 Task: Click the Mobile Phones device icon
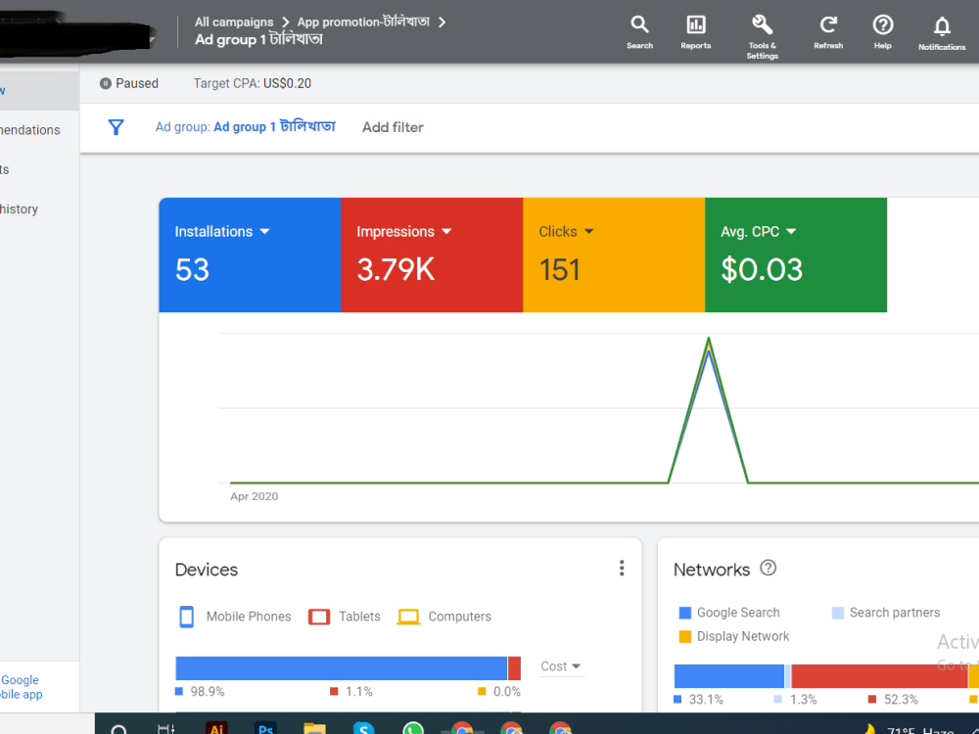[x=186, y=617]
